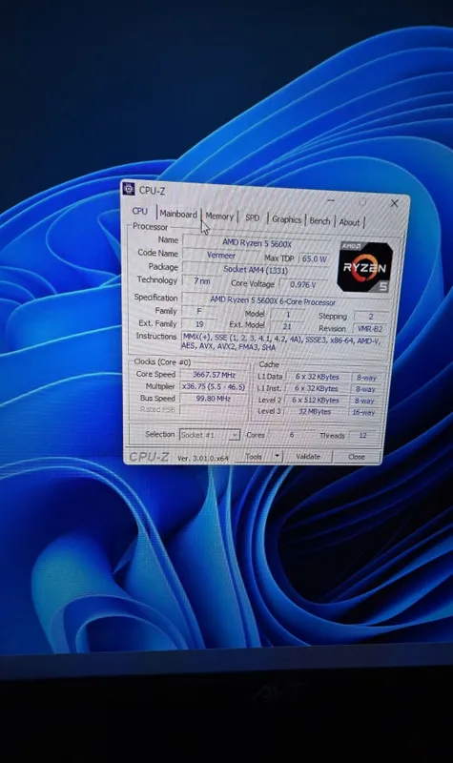Click the Technology value 7 nm

click(201, 280)
